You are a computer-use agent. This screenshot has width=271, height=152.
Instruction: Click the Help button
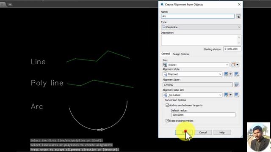coord(222,132)
